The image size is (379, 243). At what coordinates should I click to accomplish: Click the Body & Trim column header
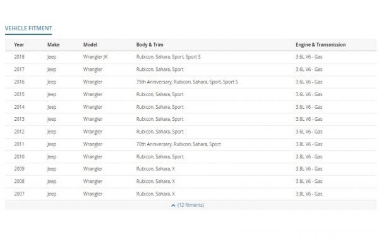pyautogui.click(x=150, y=44)
